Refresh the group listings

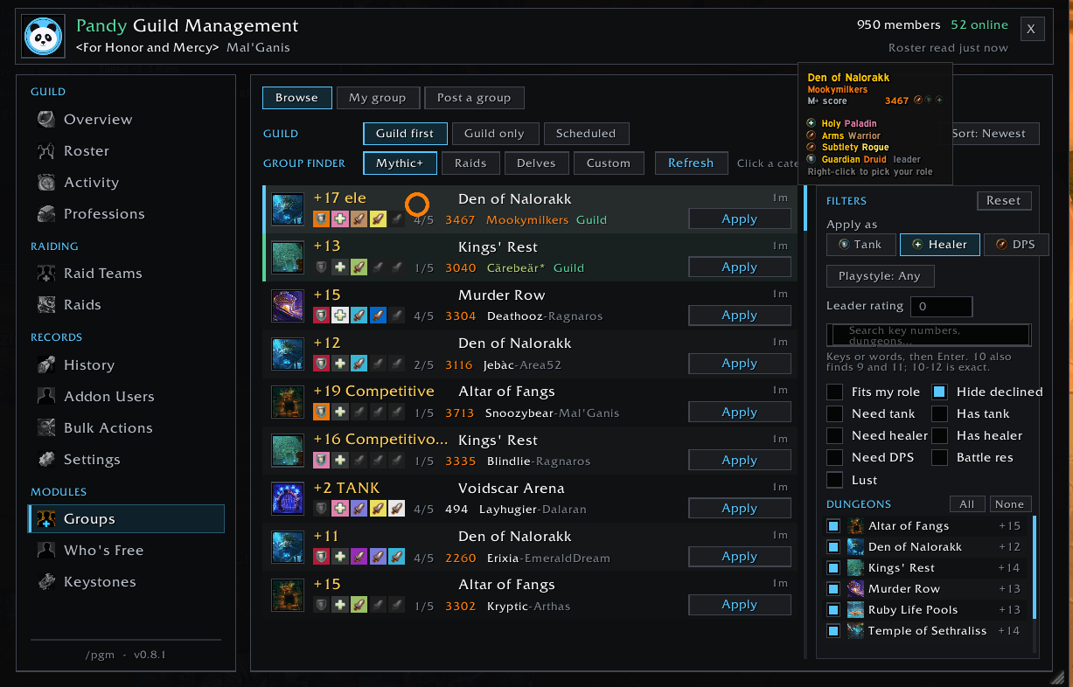click(x=691, y=163)
